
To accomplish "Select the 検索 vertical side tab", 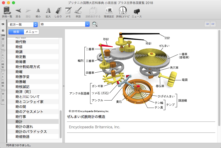I will pos(3,27).
